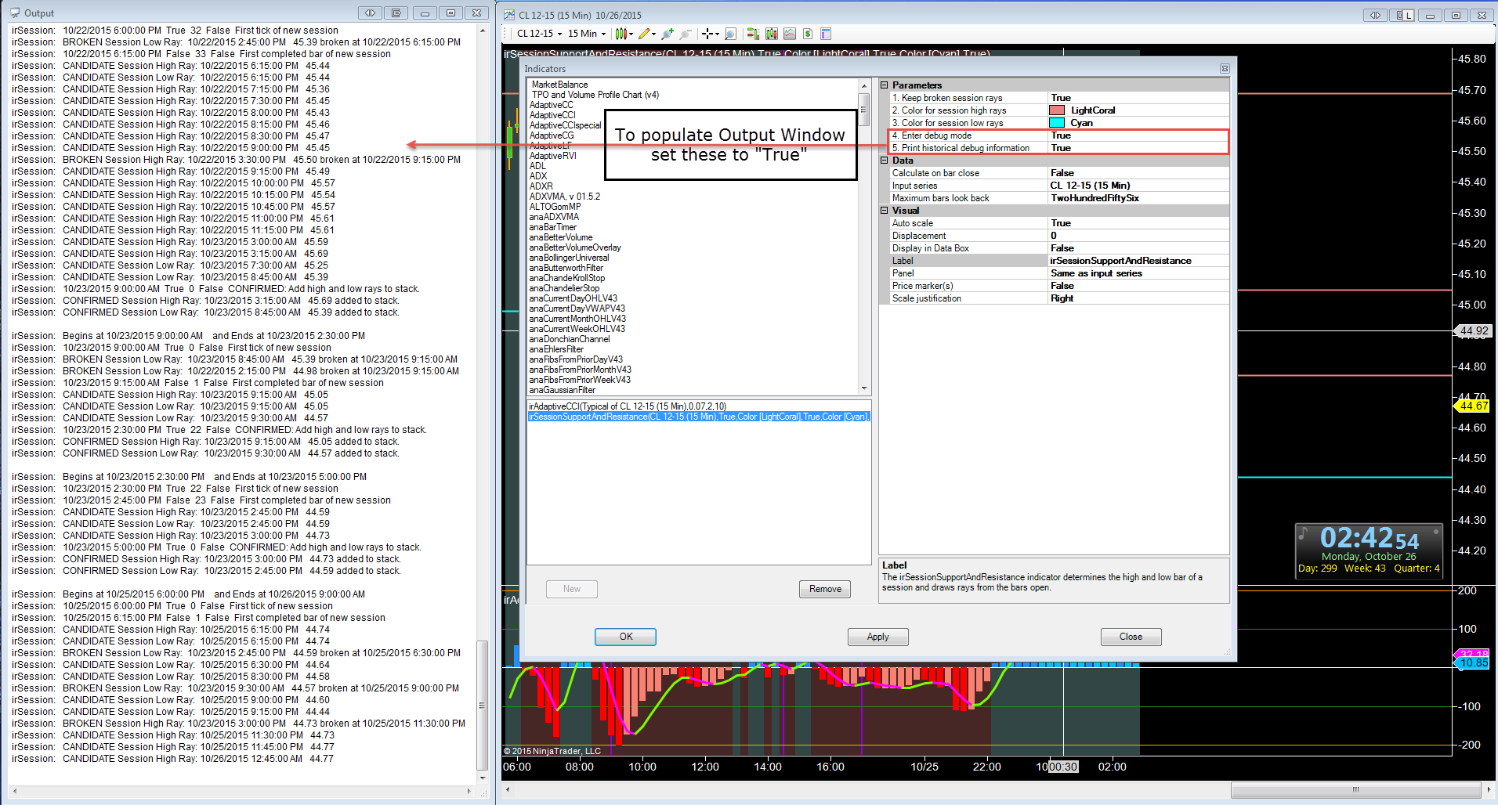Click the LightCoral color swatch
The width and height of the screenshot is (1498, 805).
point(1057,110)
